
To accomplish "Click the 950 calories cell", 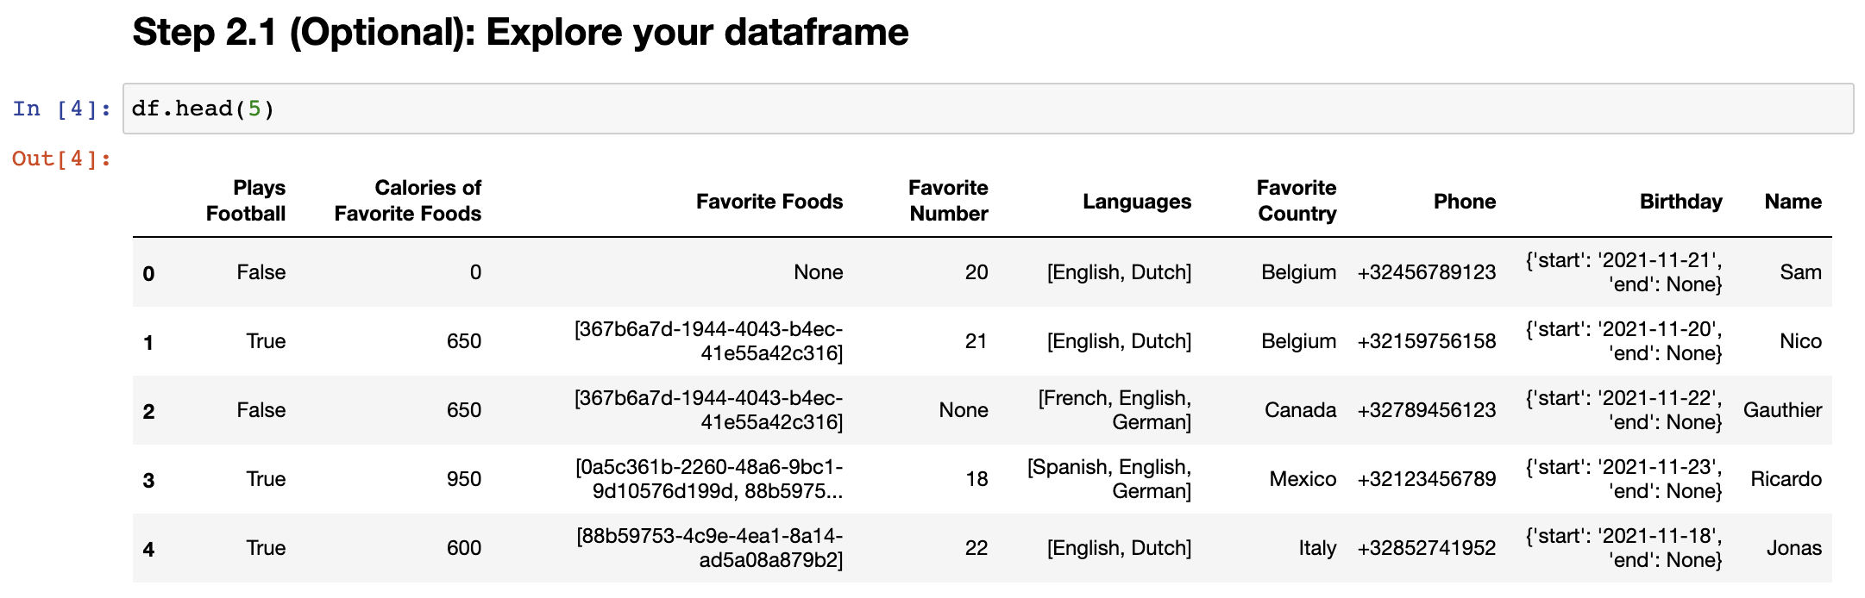I will pyautogui.click(x=463, y=479).
